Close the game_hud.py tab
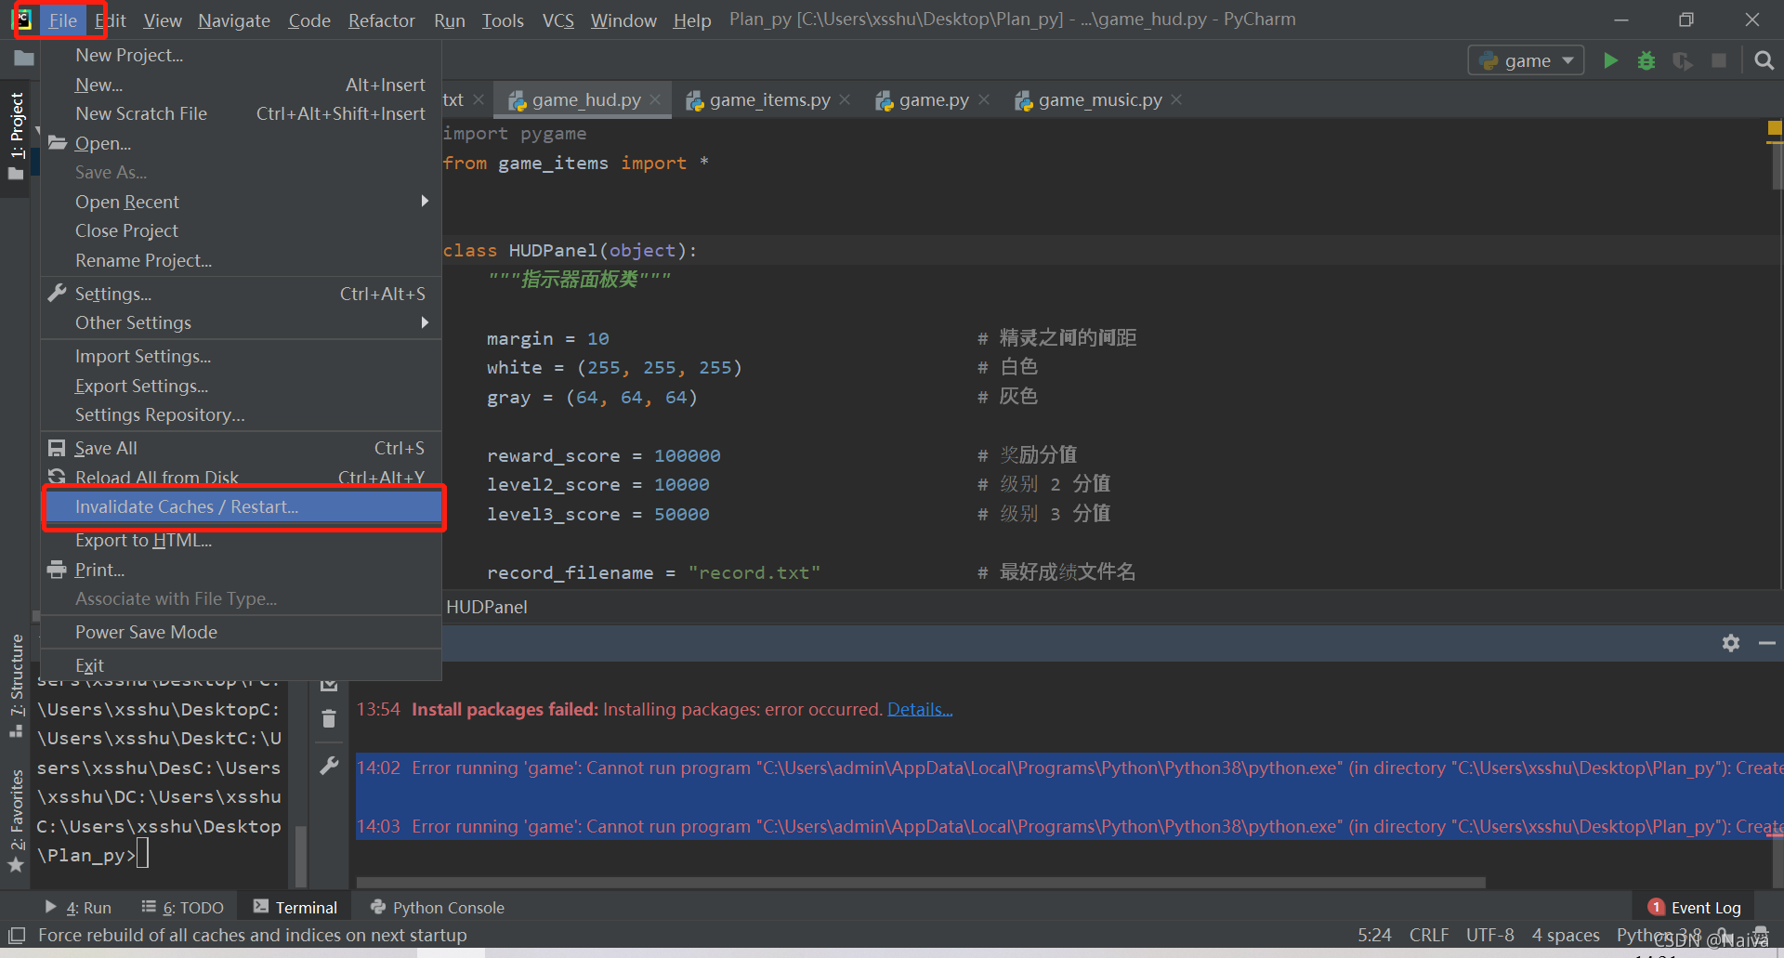The width and height of the screenshot is (1784, 958). click(655, 99)
